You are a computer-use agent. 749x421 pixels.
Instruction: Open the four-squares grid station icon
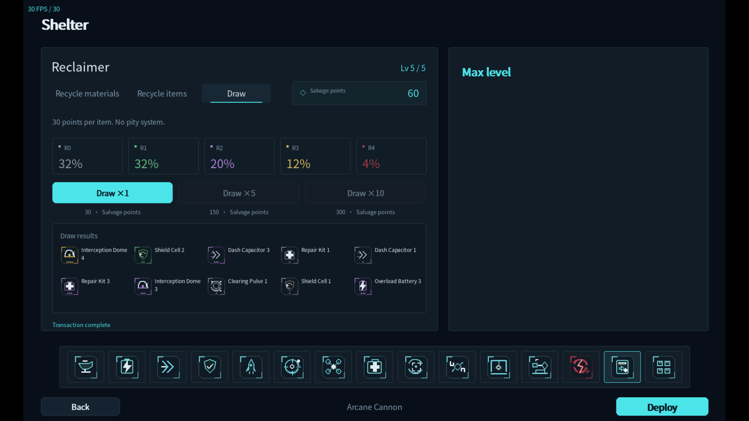click(x=664, y=367)
